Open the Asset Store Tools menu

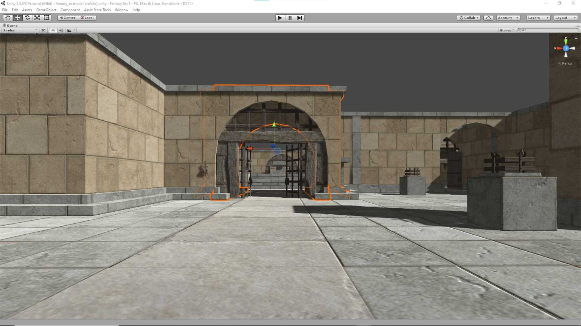[97, 10]
